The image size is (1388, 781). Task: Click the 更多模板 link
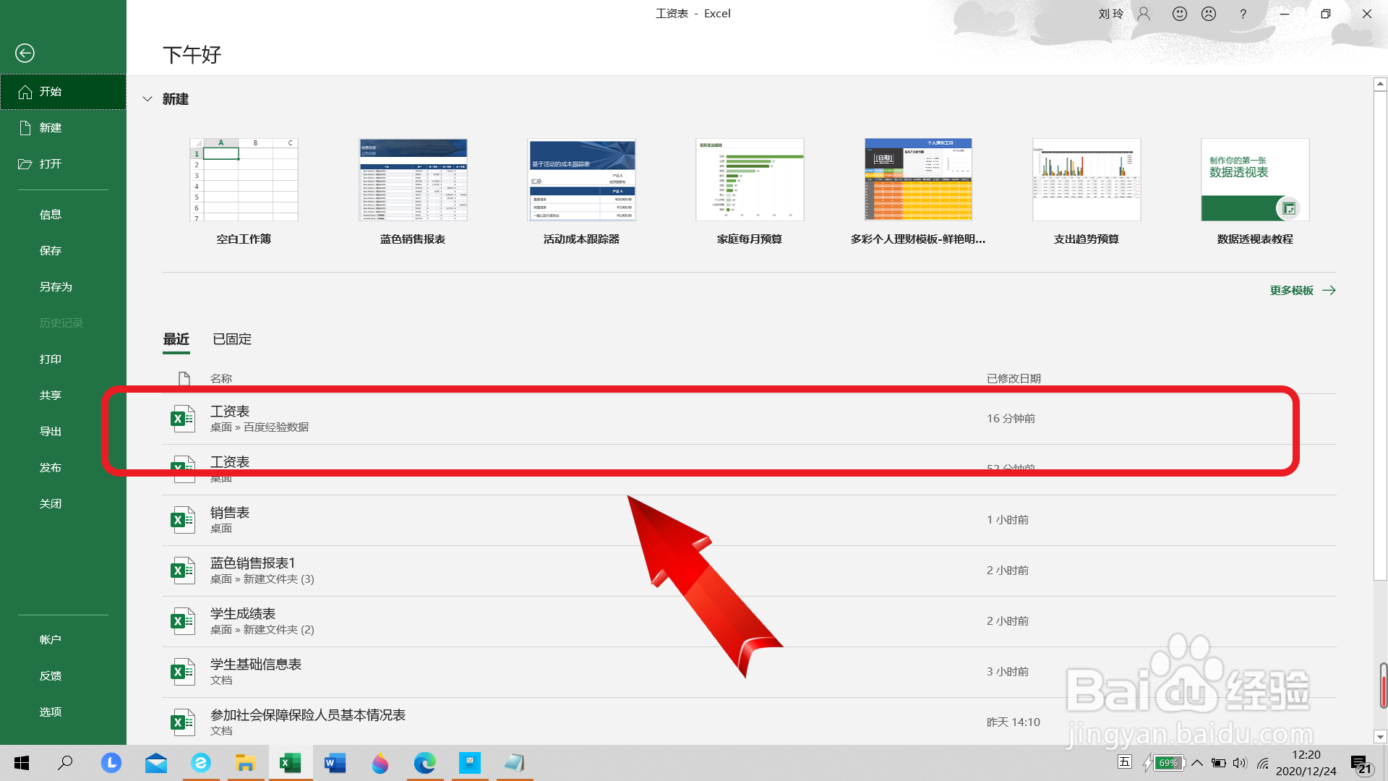coord(1303,291)
